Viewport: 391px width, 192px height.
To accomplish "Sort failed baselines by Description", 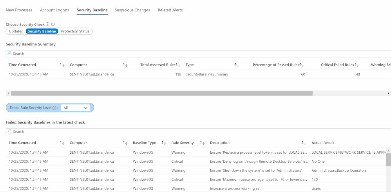I will [304, 143].
